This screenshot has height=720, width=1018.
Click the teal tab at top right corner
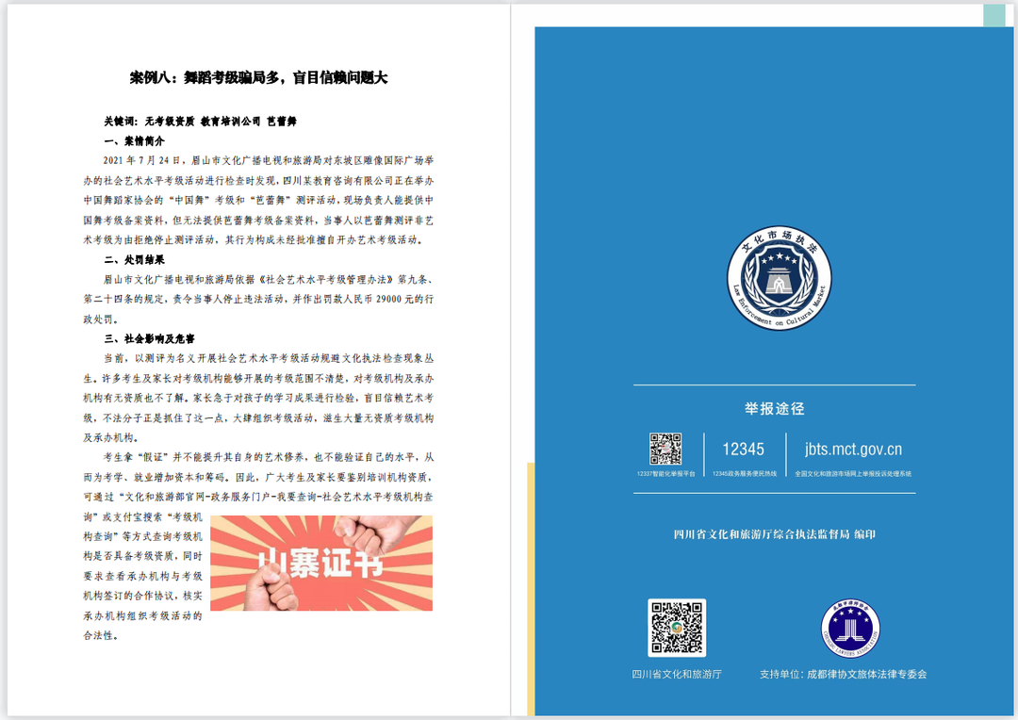(x=994, y=15)
